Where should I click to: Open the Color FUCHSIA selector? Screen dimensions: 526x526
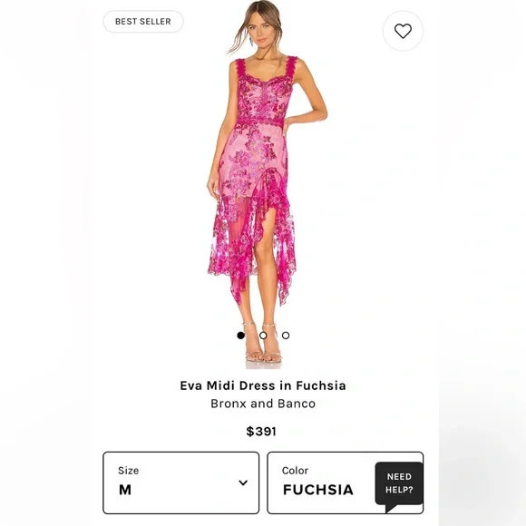tap(346, 482)
